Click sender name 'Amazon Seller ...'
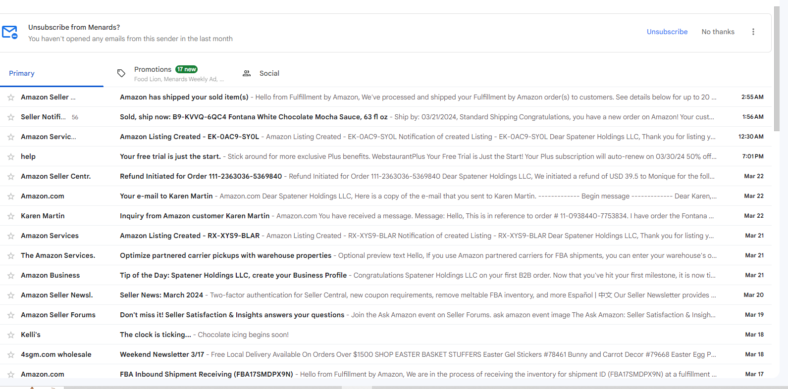Image resolution: width=788 pixels, height=389 pixels. click(x=48, y=97)
